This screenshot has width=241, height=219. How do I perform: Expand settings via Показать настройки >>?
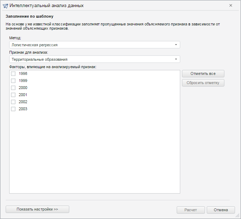tap(37, 209)
